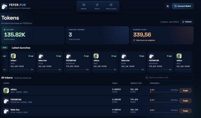Click FEFERFUN token avatar in table
This screenshot has height=118, width=201.
coord(6,101)
